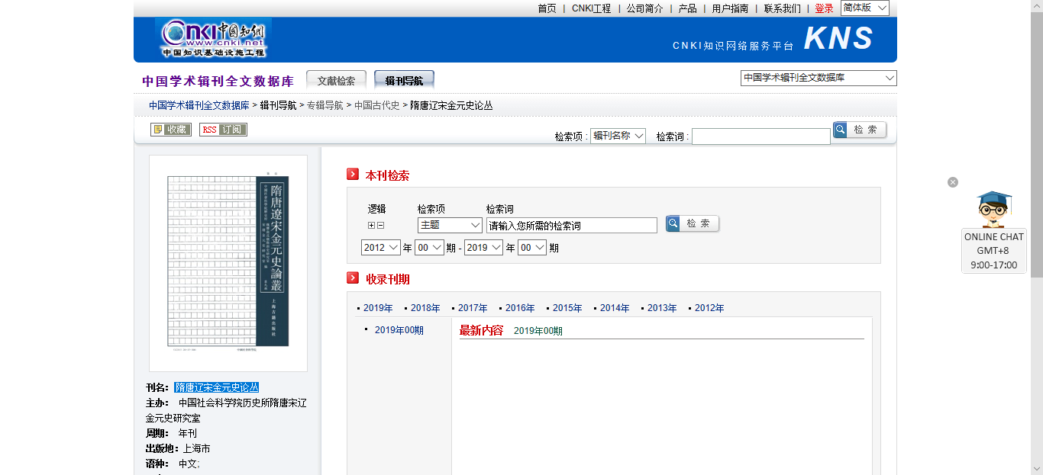Open CNKI工程 in the top menu
The height and width of the screenshot is (475, 1043).
tap(592, 8)
